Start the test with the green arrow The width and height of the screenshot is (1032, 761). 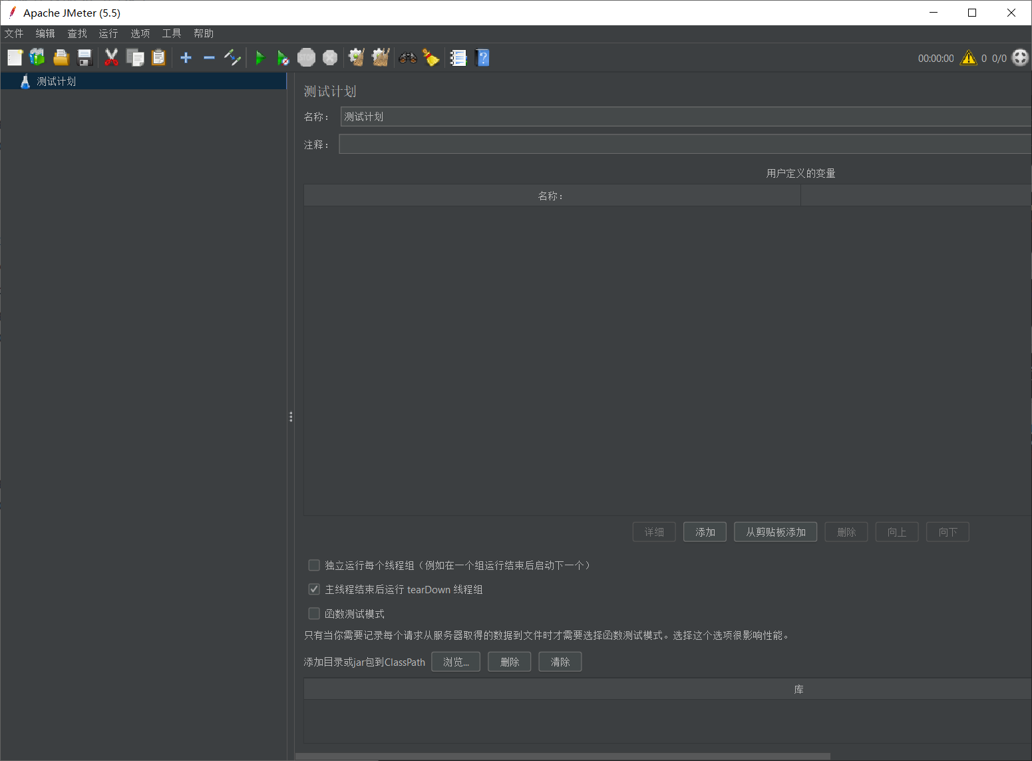pyautogui.click(x=260, y=58)
